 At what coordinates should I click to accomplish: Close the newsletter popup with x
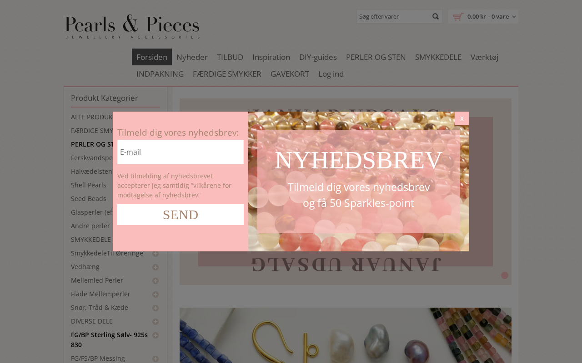click(462, 118)
